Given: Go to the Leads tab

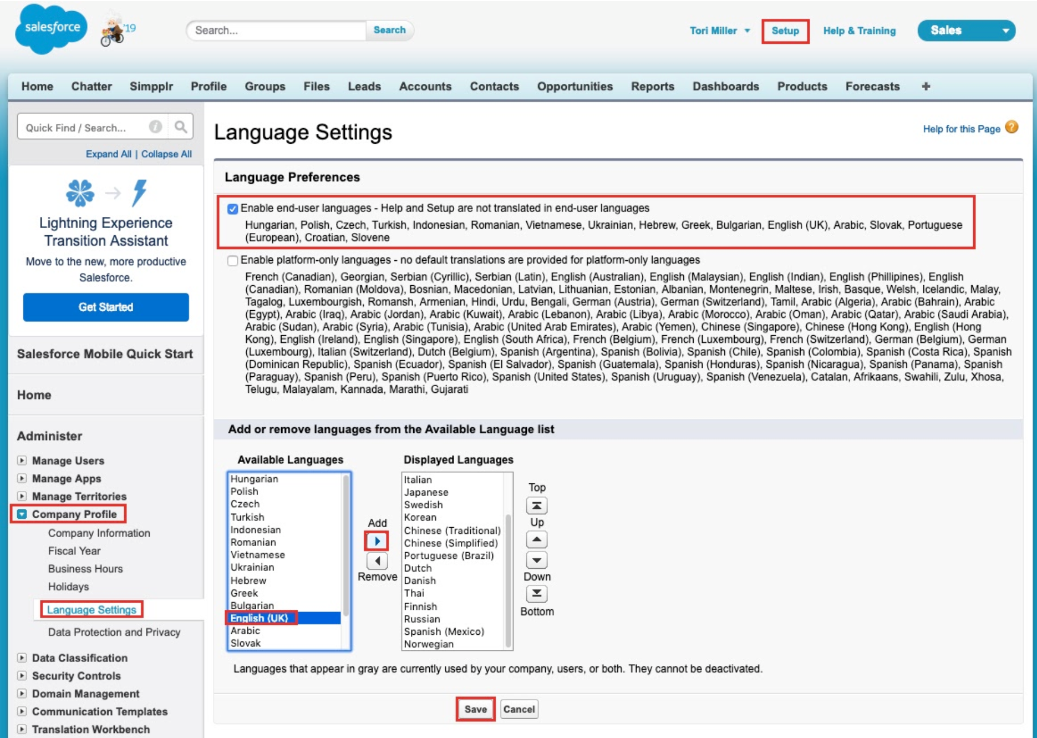Looking at the screenshot, I should [x=364, y=87].
